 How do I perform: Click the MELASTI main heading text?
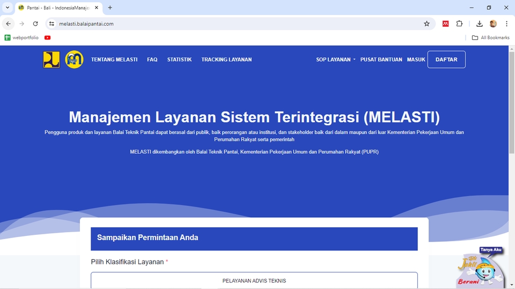[x=254, y=117]
